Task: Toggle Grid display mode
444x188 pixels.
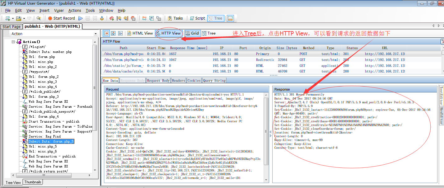Action: (x=192, y=33)
